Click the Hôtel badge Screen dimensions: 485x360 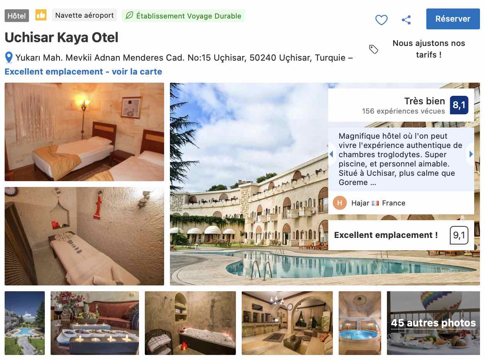point(17,16)
